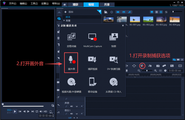Image resolution: width=185 pixels, height=120 pixels.
Task: Toggle repeat loop playback
Action: point(37,111)
